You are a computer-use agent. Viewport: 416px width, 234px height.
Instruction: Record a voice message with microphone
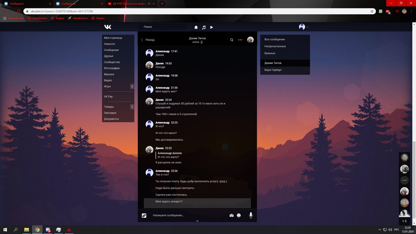(x=251, y=215)
